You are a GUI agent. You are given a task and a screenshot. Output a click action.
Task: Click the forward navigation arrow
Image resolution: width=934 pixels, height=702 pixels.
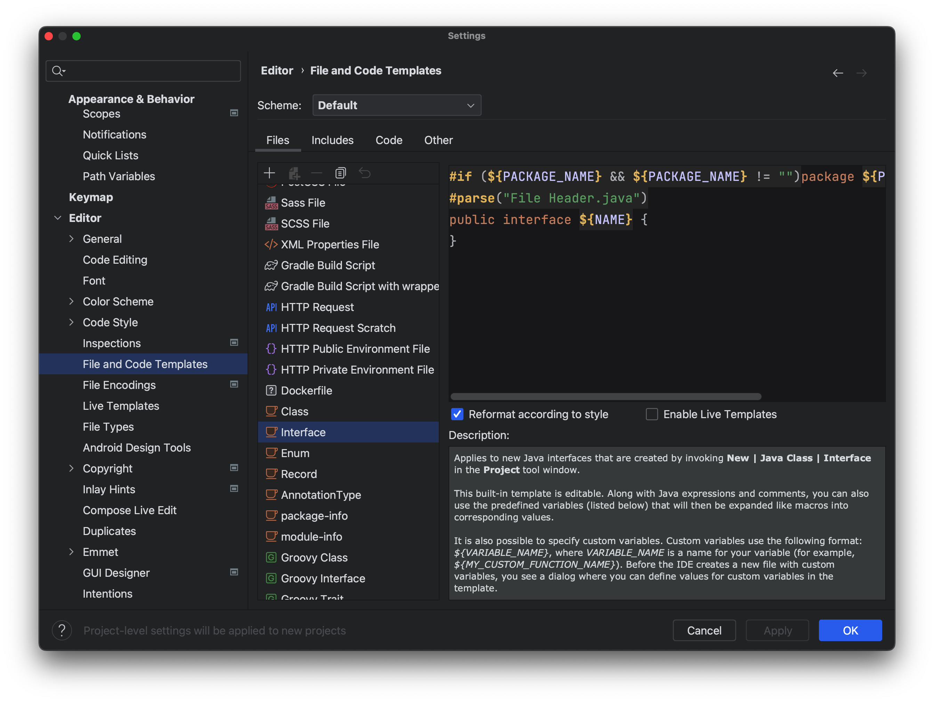[x=861, y=73]
